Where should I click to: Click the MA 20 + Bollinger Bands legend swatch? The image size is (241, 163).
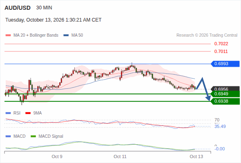point(8,35)
